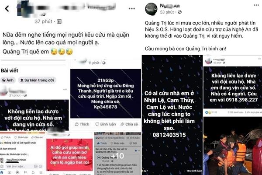This screenshot has height=175, width=262.
Task: Click the Thích button under Đông Thanh post
Action: pos(82,124)
